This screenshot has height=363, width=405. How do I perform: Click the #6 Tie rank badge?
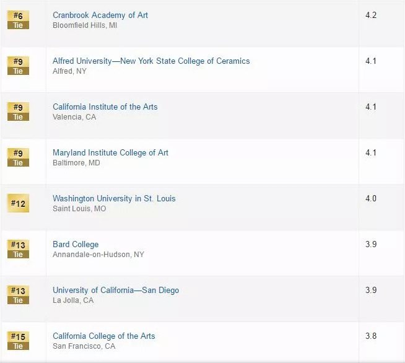point(18,20)
